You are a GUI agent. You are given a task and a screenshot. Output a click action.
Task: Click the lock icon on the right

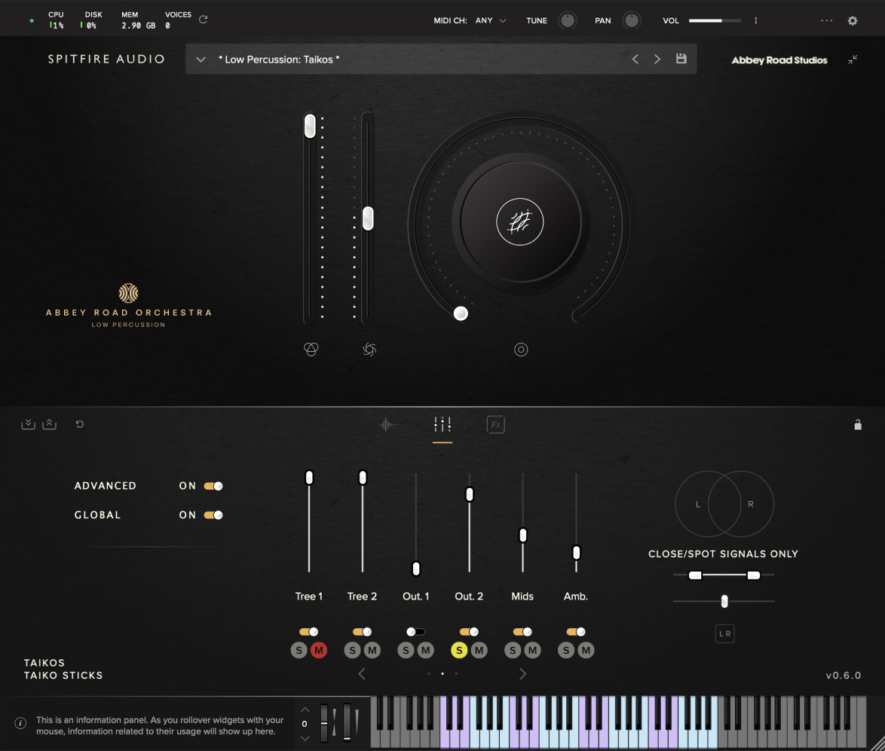click(858, 424)
